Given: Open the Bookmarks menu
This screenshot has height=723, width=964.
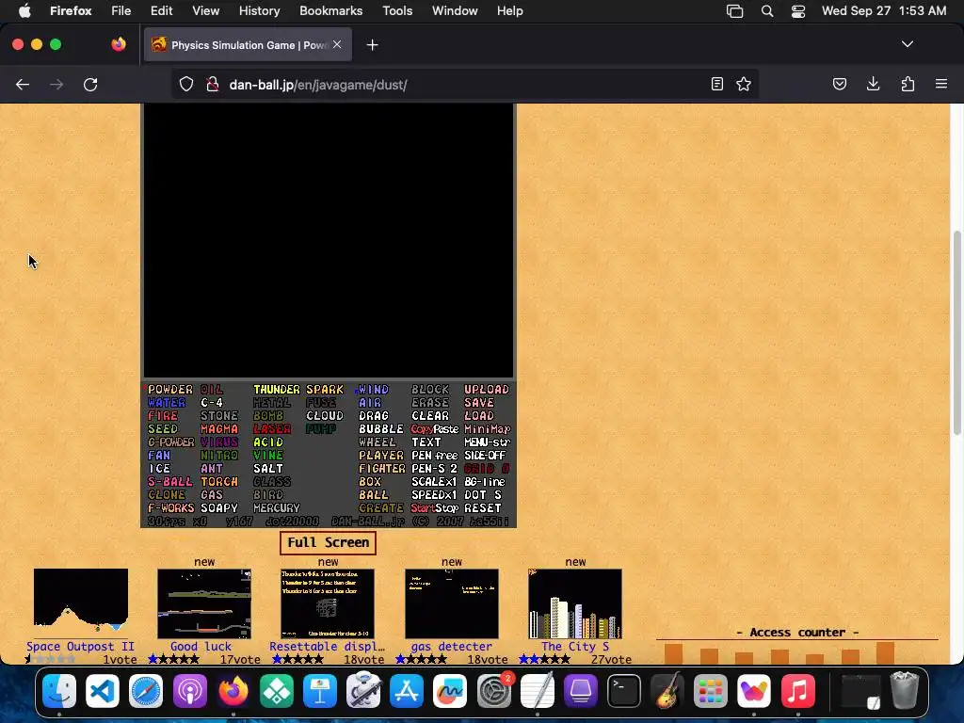Looking at the screenshot, I should (x=330, y=11).
